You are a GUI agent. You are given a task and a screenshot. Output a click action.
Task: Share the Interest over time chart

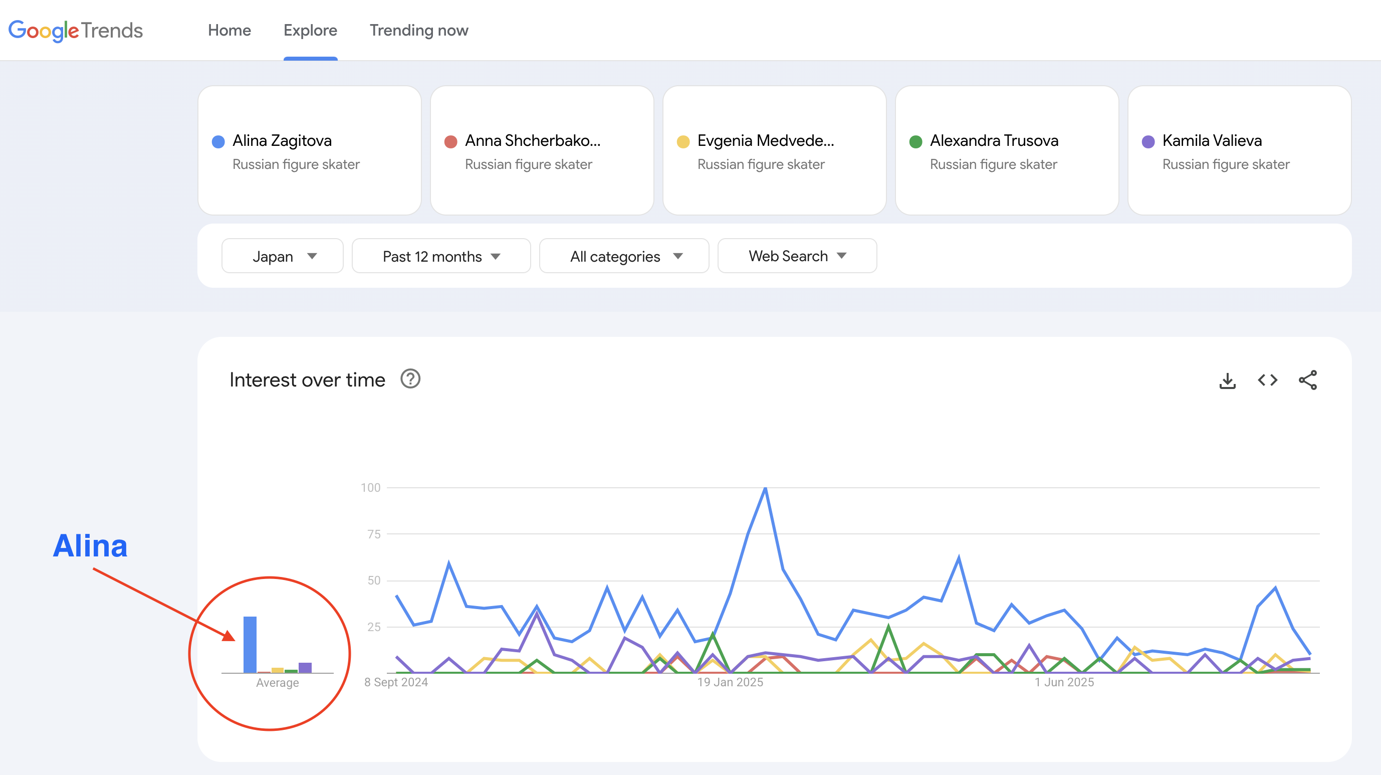tap(1308, 380)
